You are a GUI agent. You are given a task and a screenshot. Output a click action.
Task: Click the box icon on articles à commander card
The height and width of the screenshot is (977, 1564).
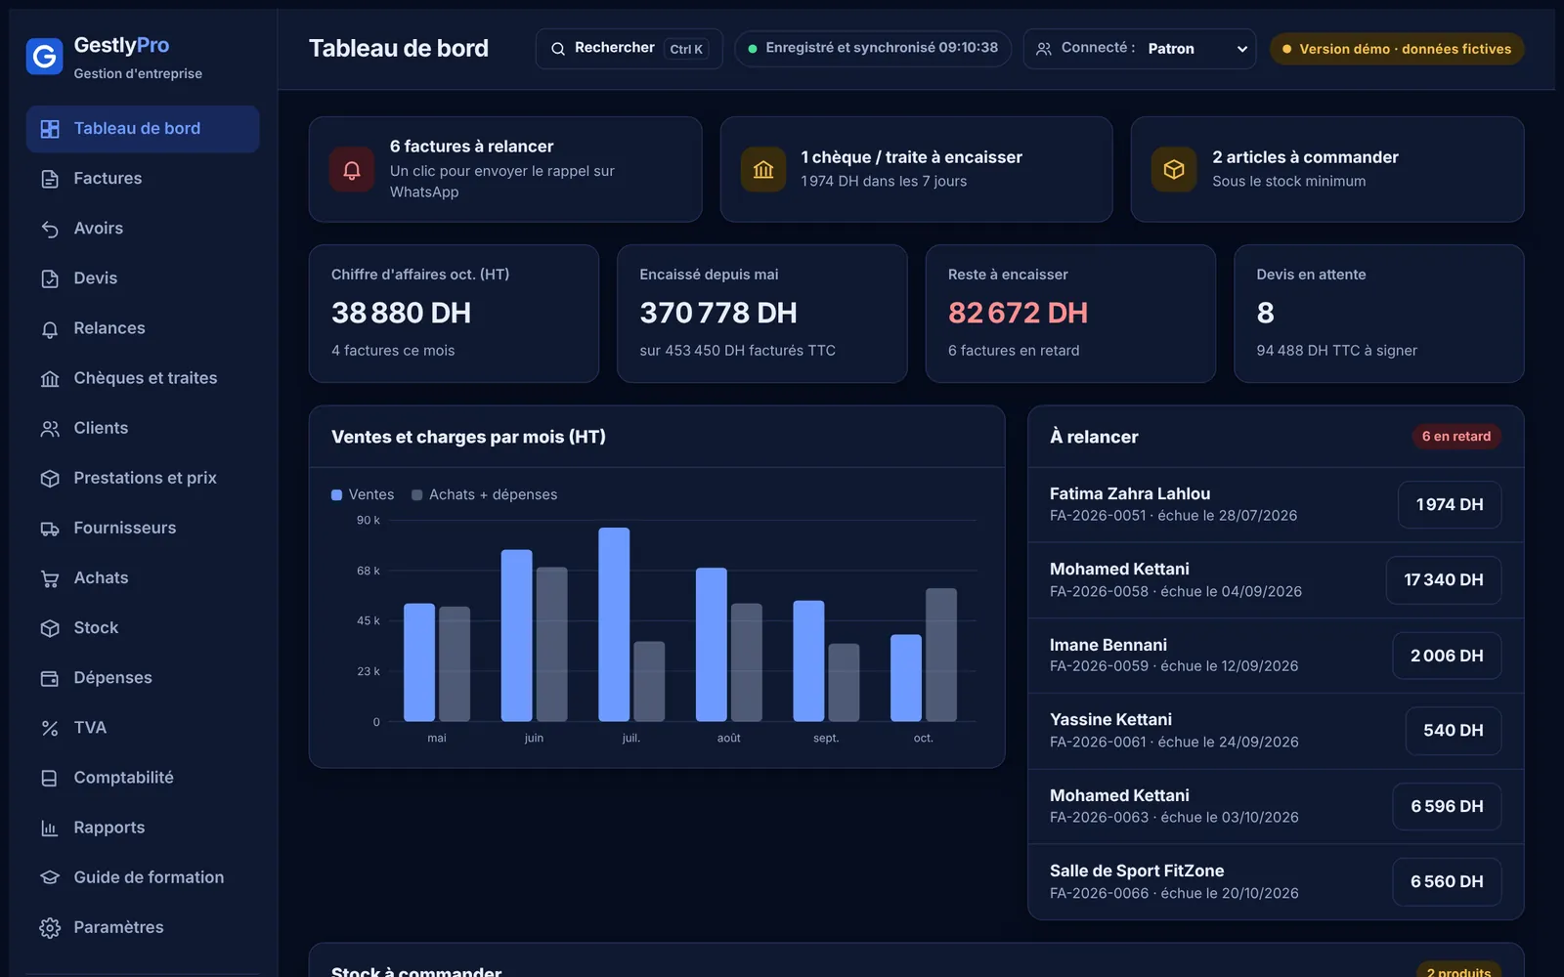pyautogui.click(x=1174, y=170)
